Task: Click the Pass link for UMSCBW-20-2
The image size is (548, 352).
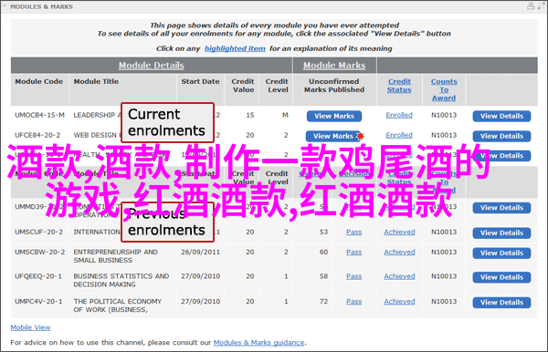Action: (354, 252)
